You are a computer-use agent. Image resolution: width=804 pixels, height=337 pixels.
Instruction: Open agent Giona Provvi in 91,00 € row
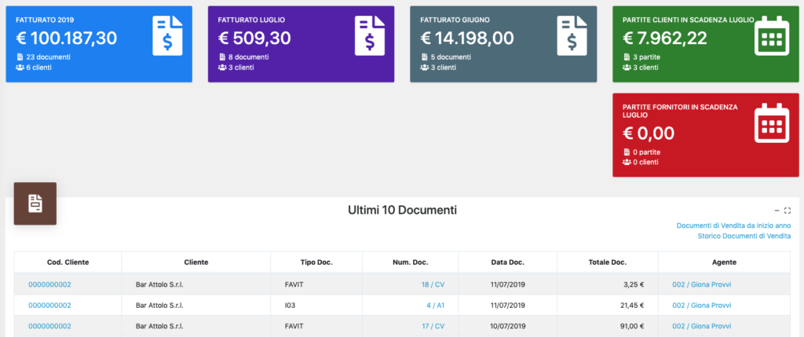click(701, 326)
